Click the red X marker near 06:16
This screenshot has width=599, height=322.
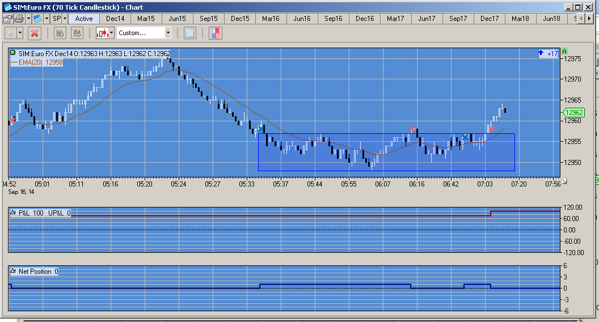pyautogui.click(x=412, y=129)
